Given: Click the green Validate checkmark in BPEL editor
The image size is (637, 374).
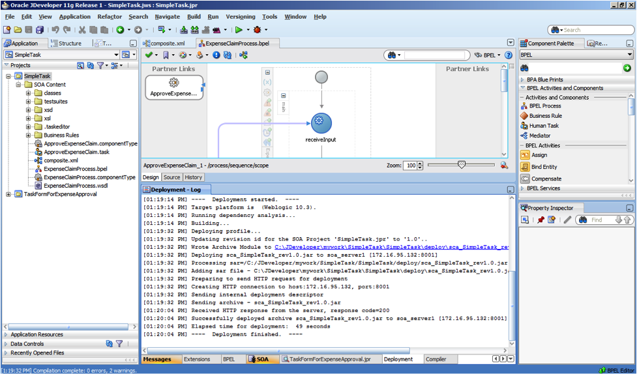Looking at the screenshot, I should pos(149,55).
